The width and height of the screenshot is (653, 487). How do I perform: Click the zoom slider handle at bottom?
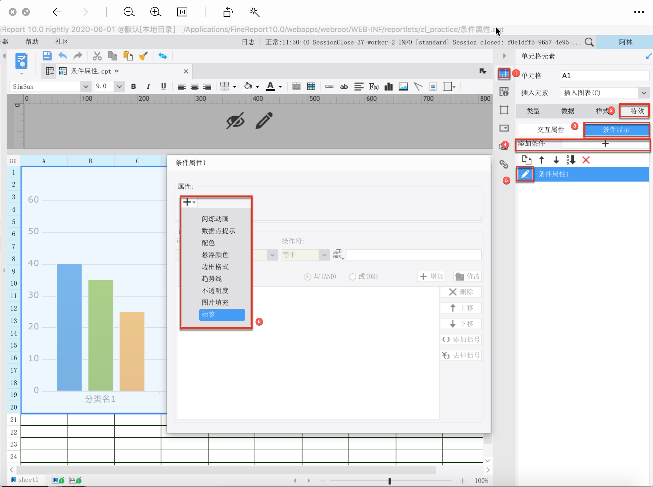389,481
